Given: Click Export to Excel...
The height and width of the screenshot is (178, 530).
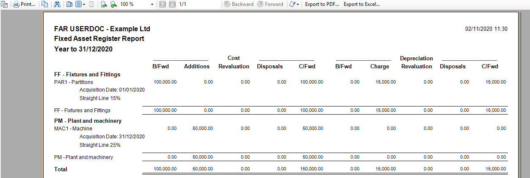Looking at the screenshot, I should [362, 4].
